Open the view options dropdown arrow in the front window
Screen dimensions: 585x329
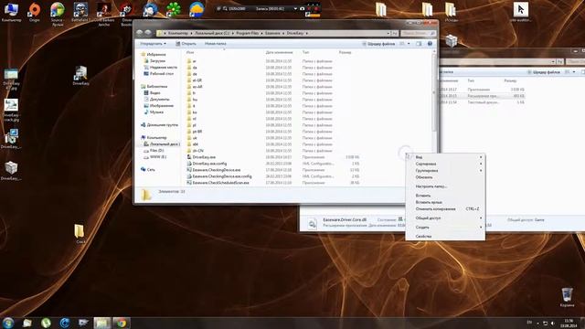(x=409, y=44)
